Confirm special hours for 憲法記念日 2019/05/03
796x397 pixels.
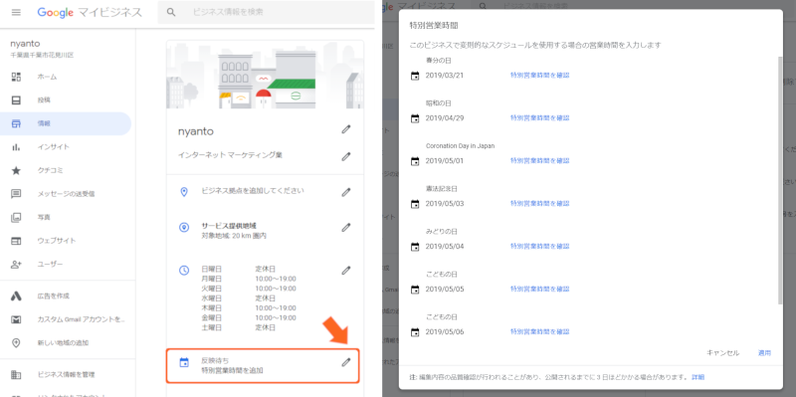(540, 203)
